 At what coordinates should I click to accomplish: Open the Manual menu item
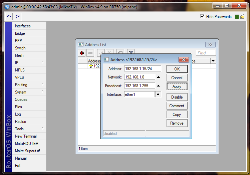click(x=29, y=158)
